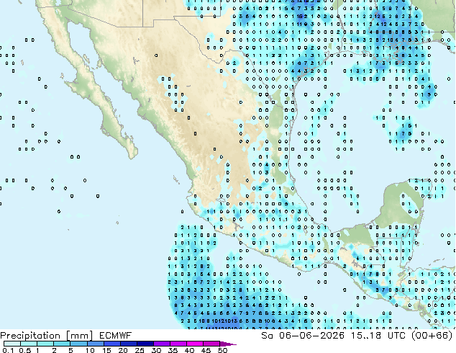Click the legend value '35'
This screenshot has width=456, height=353.
(x=173, y=350)
